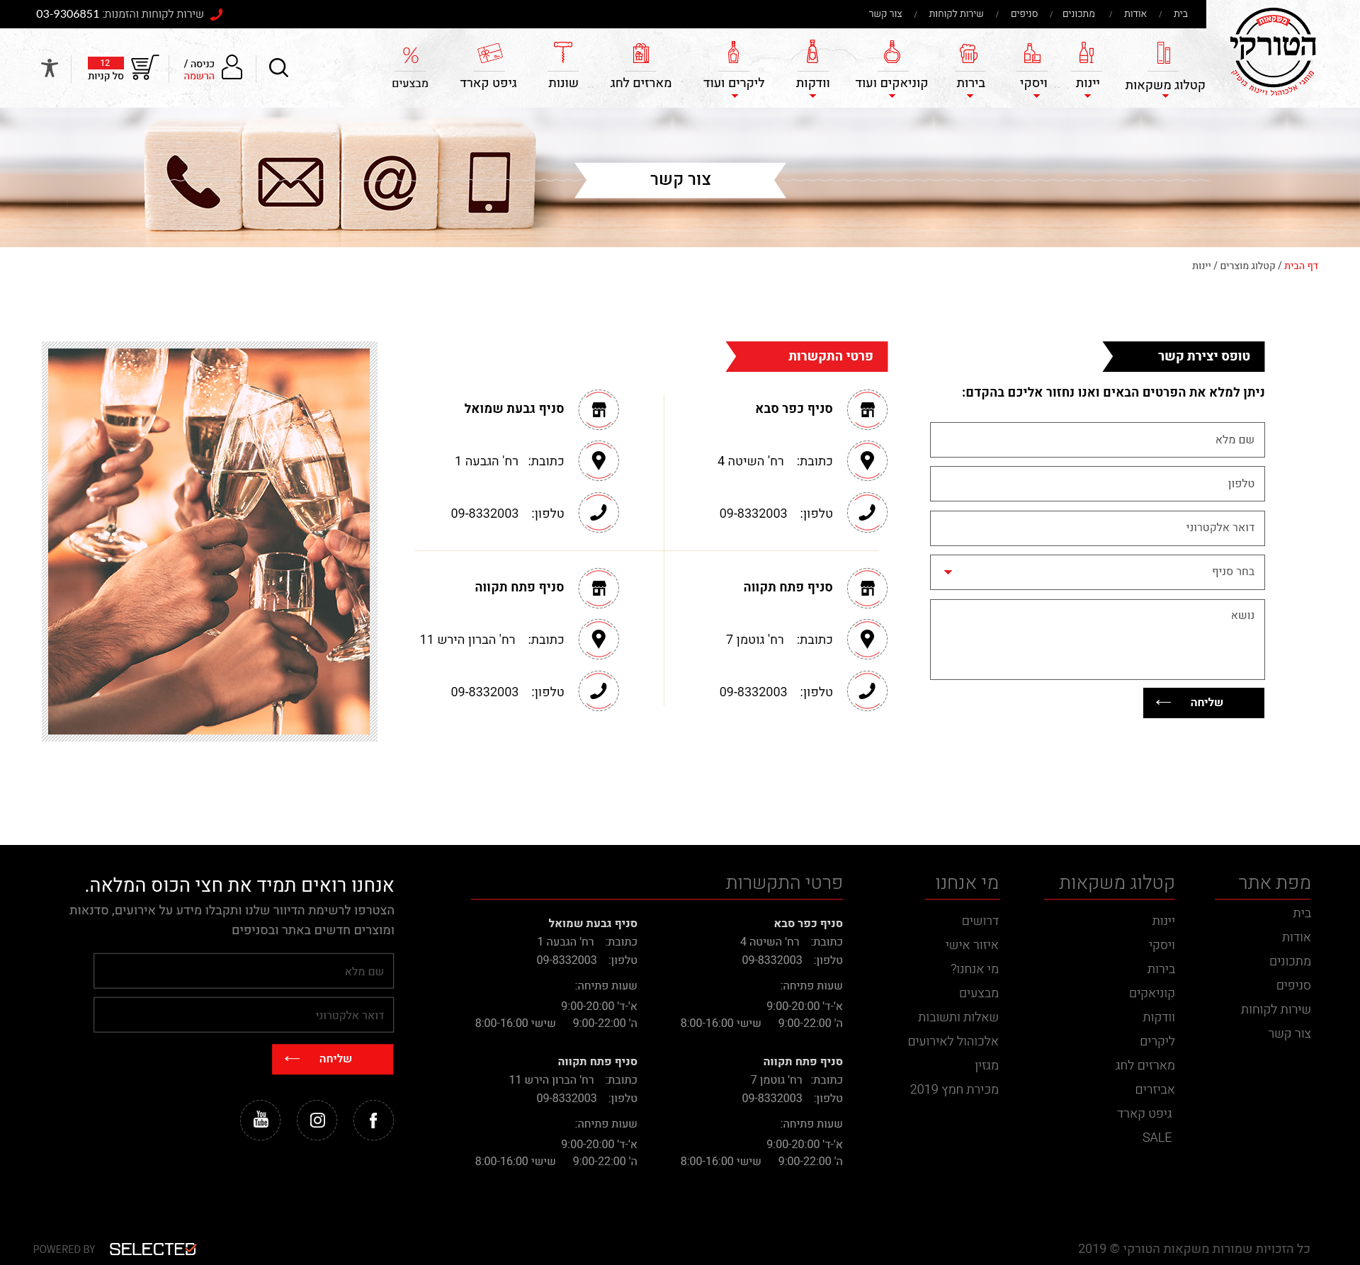Click the search magnifier icon
Screen dimensions: 1360x1265
278,68
